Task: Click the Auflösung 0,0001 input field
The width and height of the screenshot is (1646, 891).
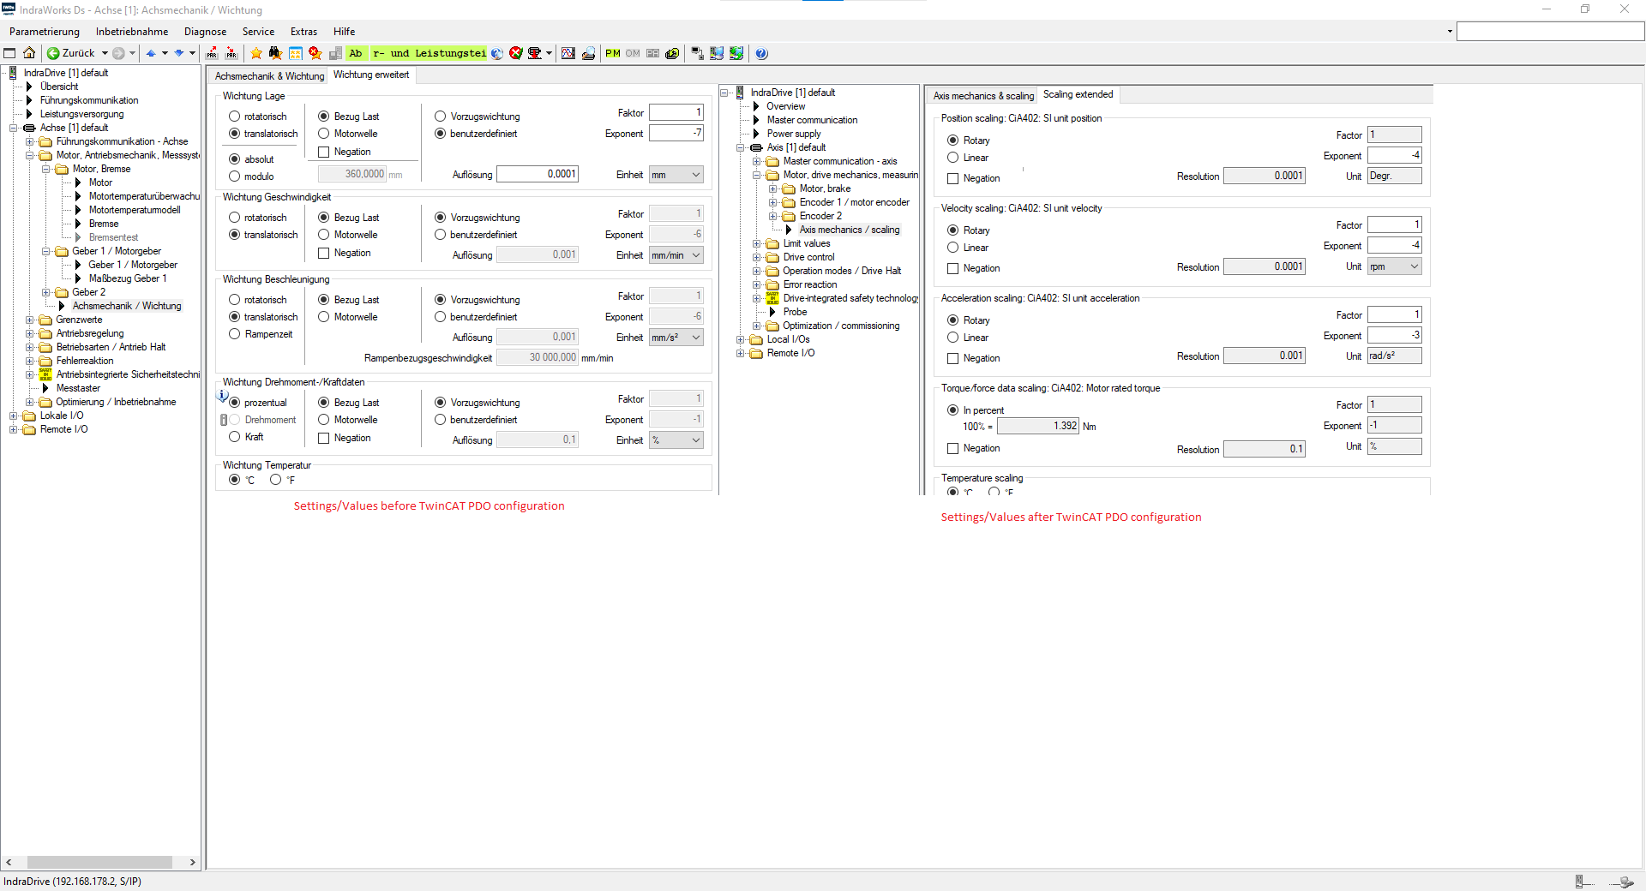Action: click(538, 174)
